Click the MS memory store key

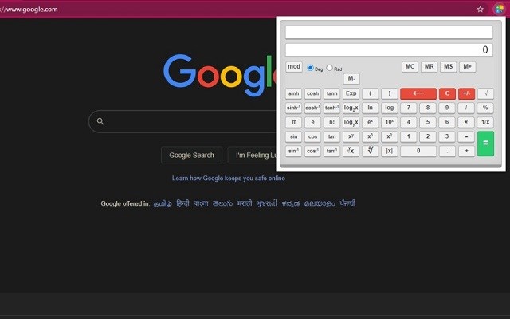coord(448,67)
